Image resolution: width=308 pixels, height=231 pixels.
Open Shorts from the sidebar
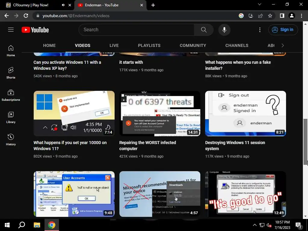coord(11,73)
